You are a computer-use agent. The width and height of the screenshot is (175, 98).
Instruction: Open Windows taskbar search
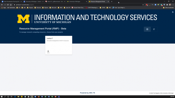[5, 97]
